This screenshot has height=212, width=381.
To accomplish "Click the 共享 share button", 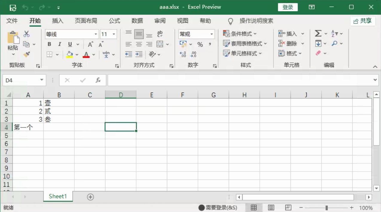I will [362, 21].
